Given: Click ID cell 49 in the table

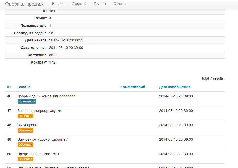Looking at the screenshot, I should (x=9, y=140).
